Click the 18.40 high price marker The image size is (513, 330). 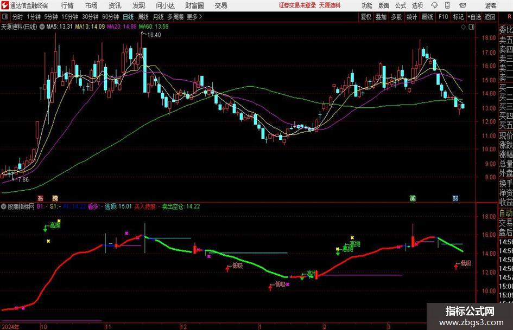[x=154, y=35]
